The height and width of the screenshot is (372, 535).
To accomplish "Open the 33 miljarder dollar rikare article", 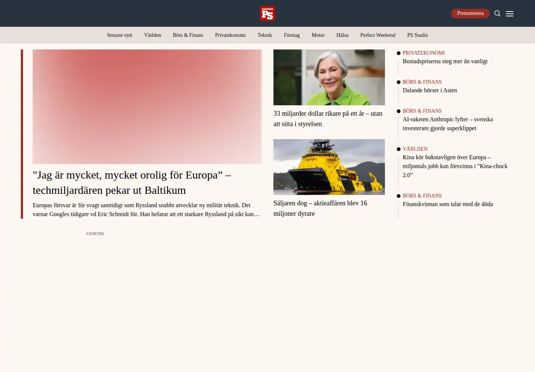I will [328, 119].
